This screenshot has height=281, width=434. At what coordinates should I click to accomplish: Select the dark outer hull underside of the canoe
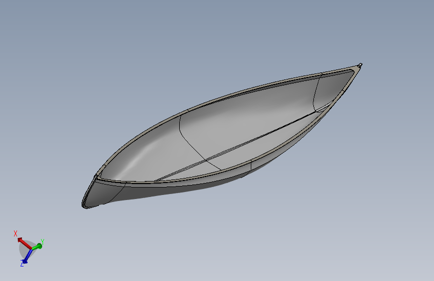click(177, 191)
